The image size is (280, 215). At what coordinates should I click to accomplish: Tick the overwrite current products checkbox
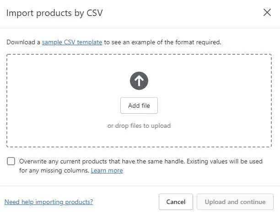point(11,161)
